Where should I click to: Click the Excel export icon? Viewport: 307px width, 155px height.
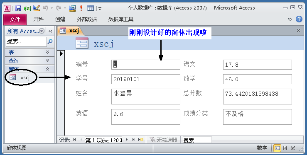pos(27,8)
